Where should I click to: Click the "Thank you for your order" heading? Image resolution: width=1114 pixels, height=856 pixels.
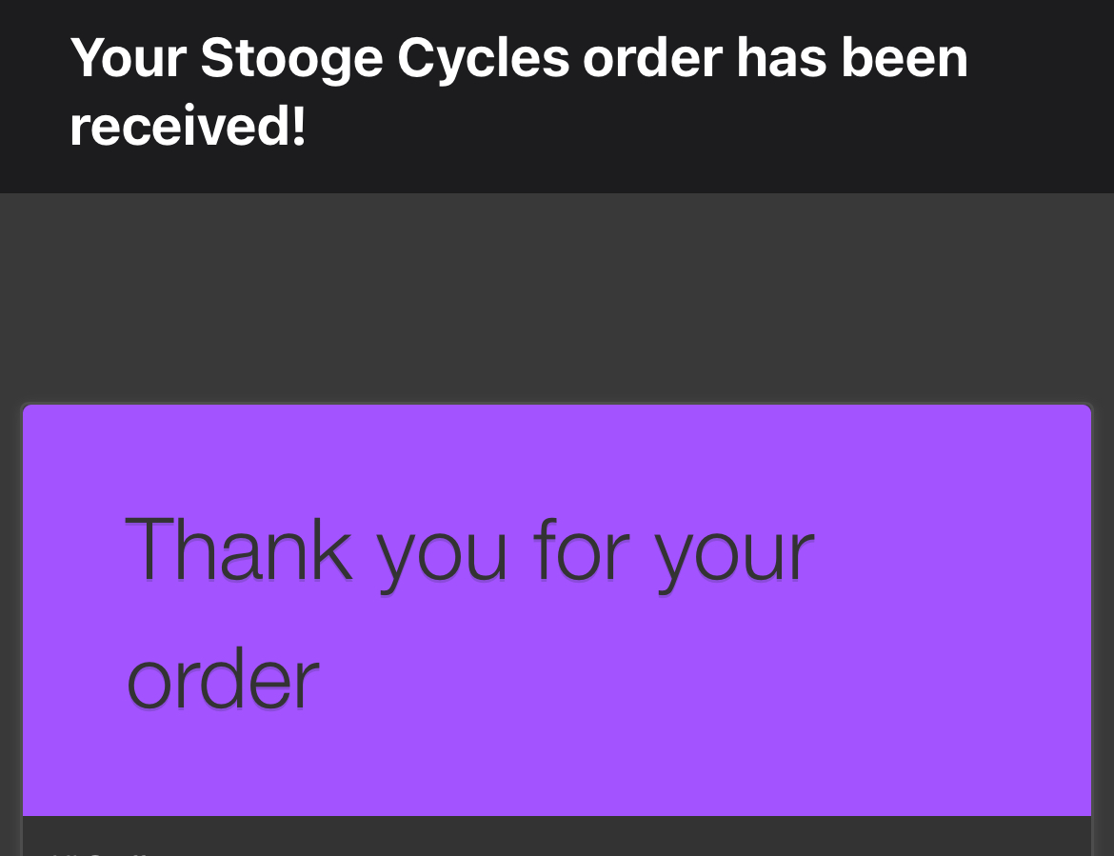[x=468, y=614]
